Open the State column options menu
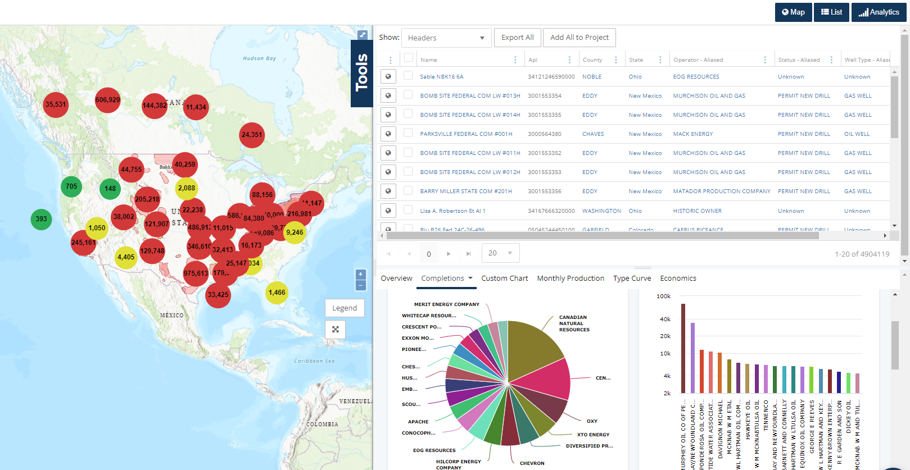 (x=660, y=60)
